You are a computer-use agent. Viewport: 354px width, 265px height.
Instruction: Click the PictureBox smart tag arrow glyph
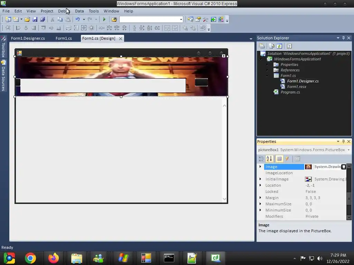(224, 56)
